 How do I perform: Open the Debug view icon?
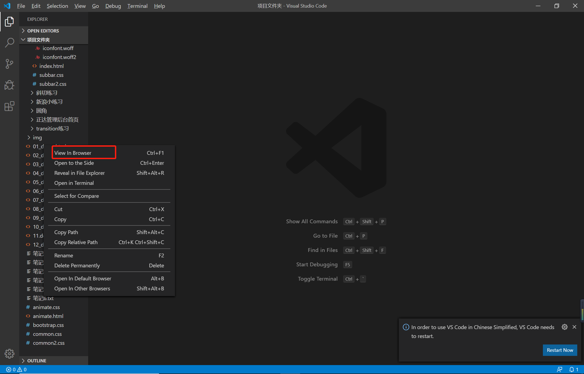[x=9, y=85]
